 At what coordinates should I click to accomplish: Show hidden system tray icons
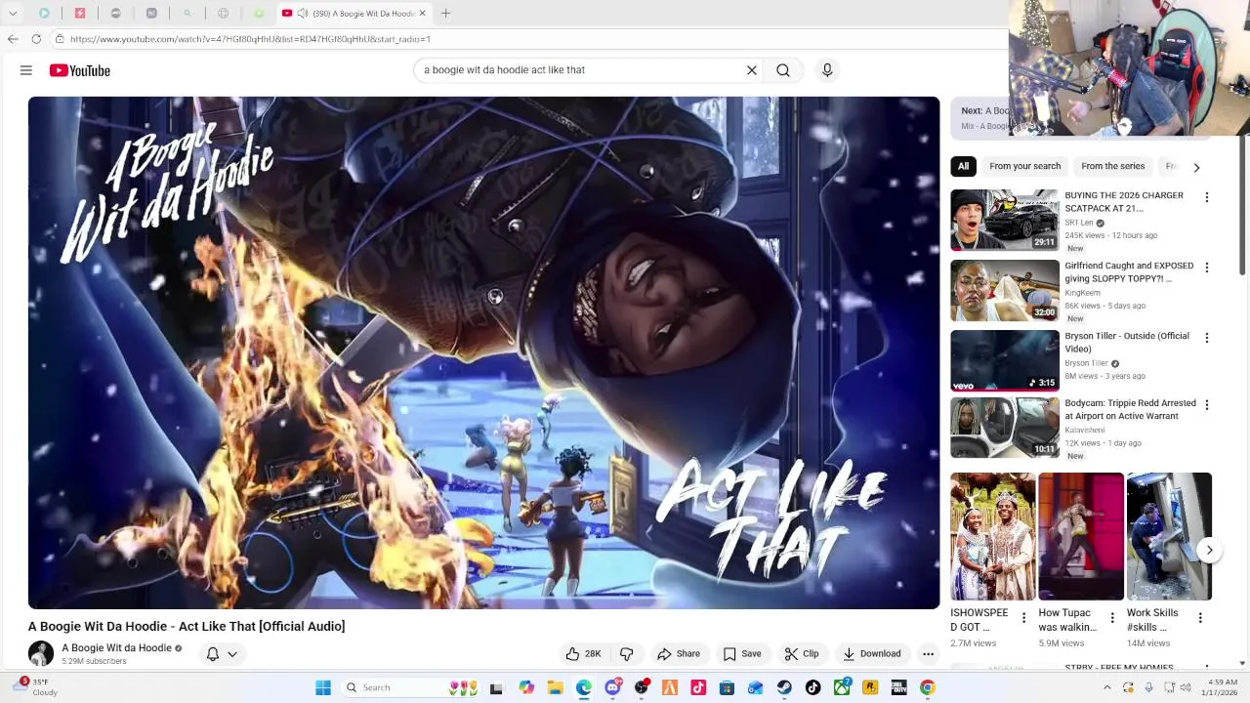tap(1107, 687)
